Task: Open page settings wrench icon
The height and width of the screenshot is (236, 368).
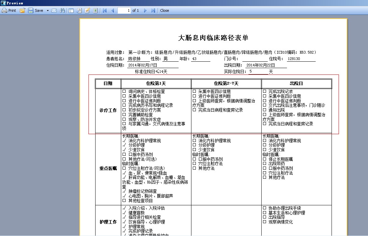Action: point(79,10)
